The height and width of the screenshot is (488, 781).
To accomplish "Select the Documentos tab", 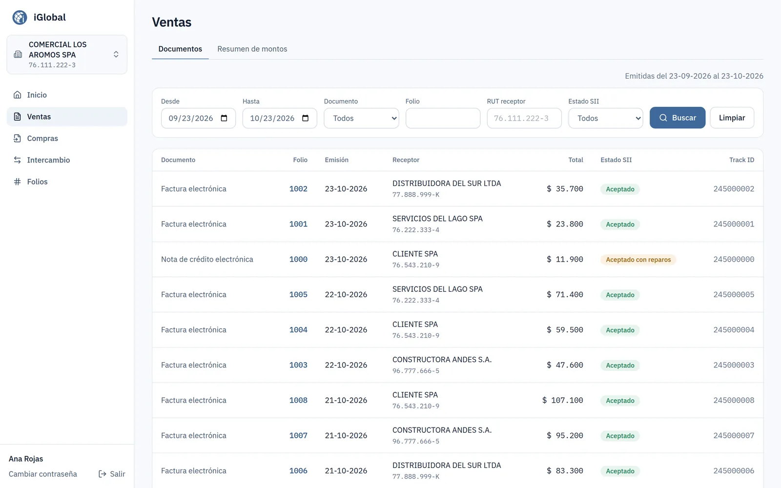I will [180, 49].
